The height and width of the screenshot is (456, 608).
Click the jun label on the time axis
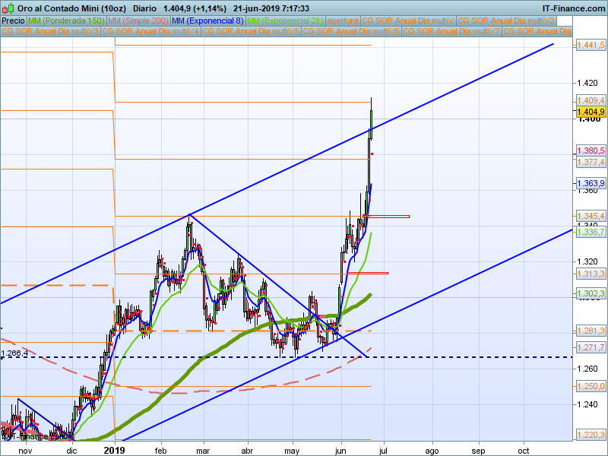(340, 451)
